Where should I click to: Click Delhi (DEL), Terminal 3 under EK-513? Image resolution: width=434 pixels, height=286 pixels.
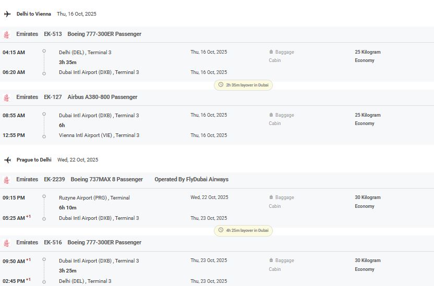pos(85,52)
